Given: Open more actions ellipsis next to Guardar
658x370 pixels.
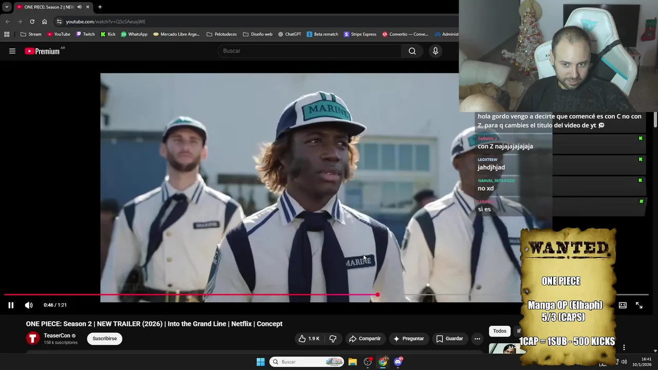Looking at the screenshot, I should click(477, 339).
